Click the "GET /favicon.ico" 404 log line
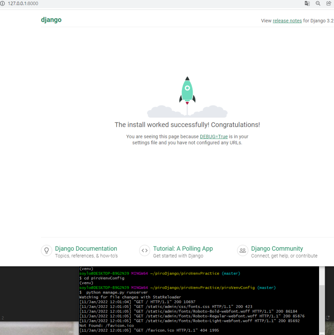 pyautogui.click(x=149, y=330)
